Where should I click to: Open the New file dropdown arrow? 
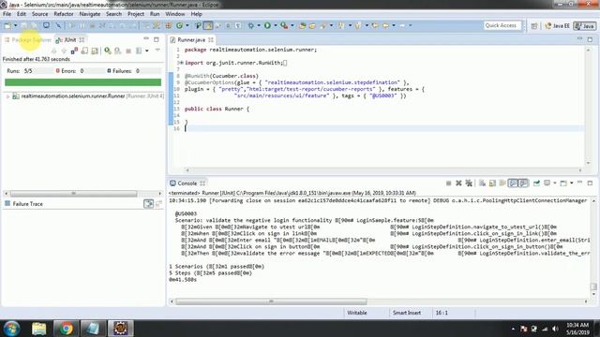pos(15,25)
